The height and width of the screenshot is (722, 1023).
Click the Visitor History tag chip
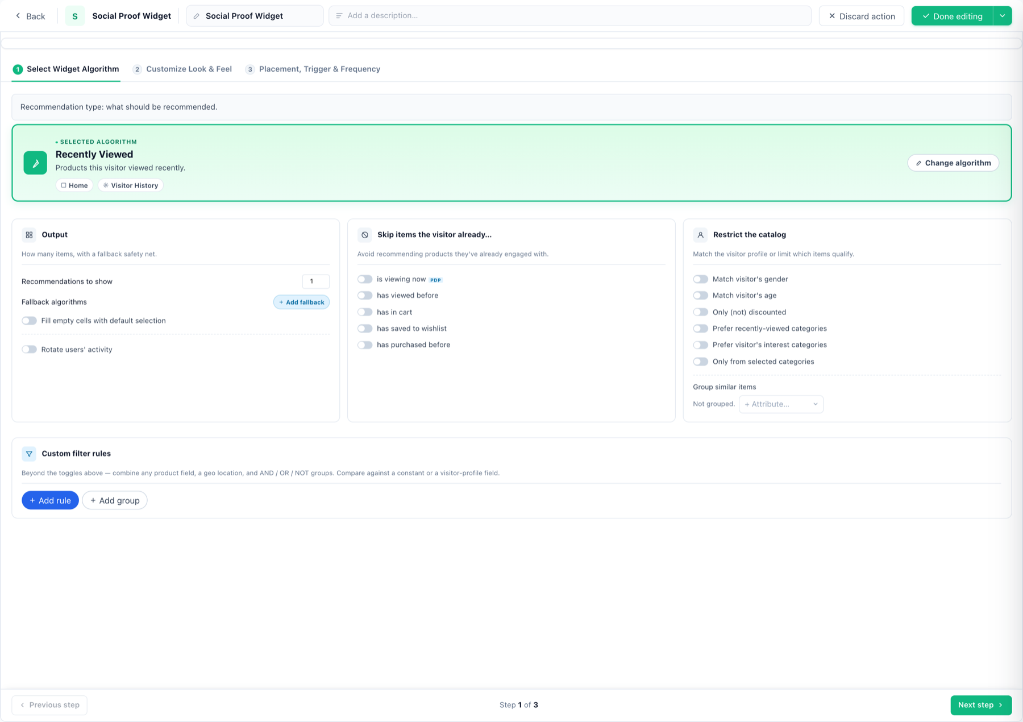[131, 185]
